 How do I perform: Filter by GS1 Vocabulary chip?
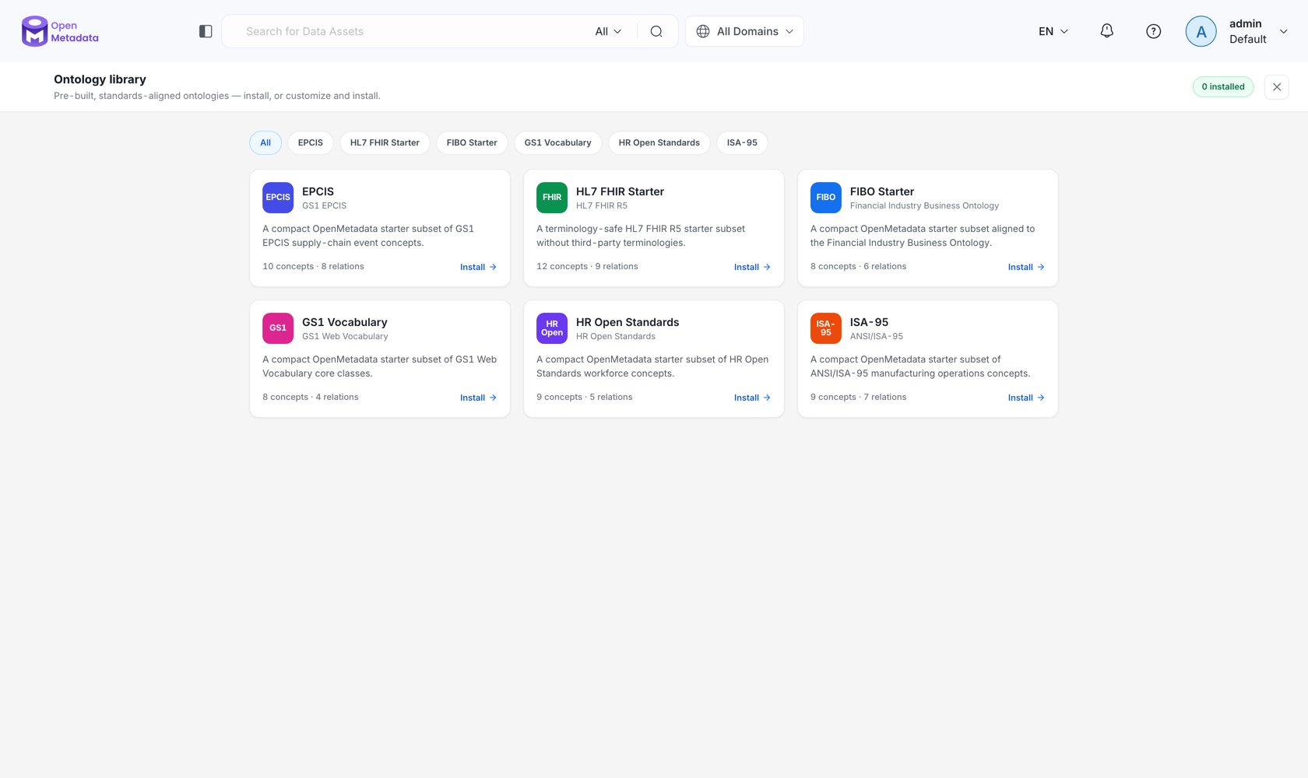[558, 143]
